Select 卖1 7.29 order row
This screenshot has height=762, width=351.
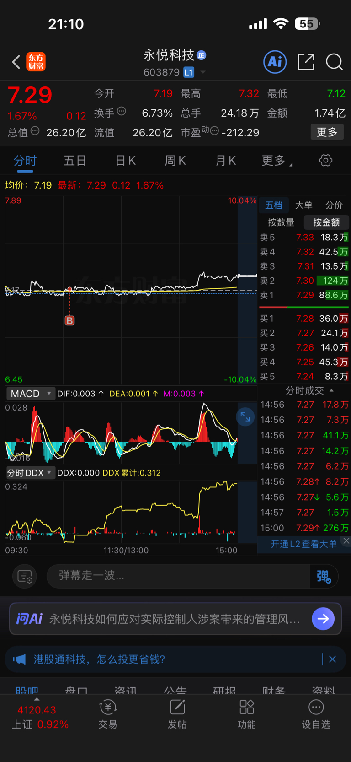pos(304,295)
